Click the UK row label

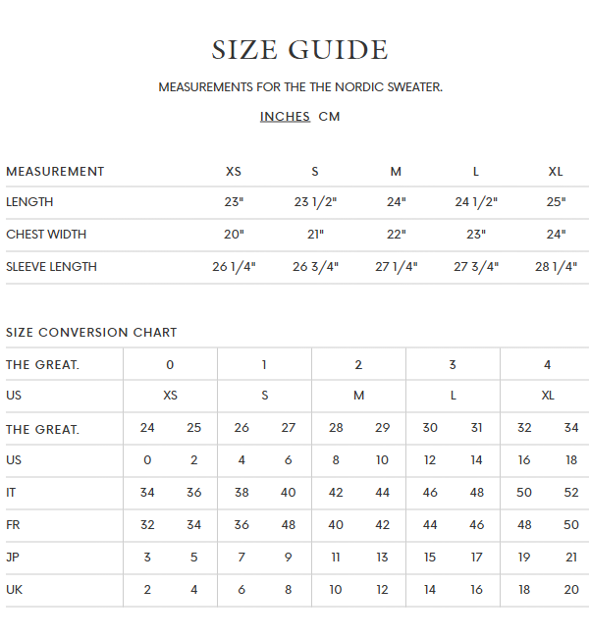click(14, 590)
